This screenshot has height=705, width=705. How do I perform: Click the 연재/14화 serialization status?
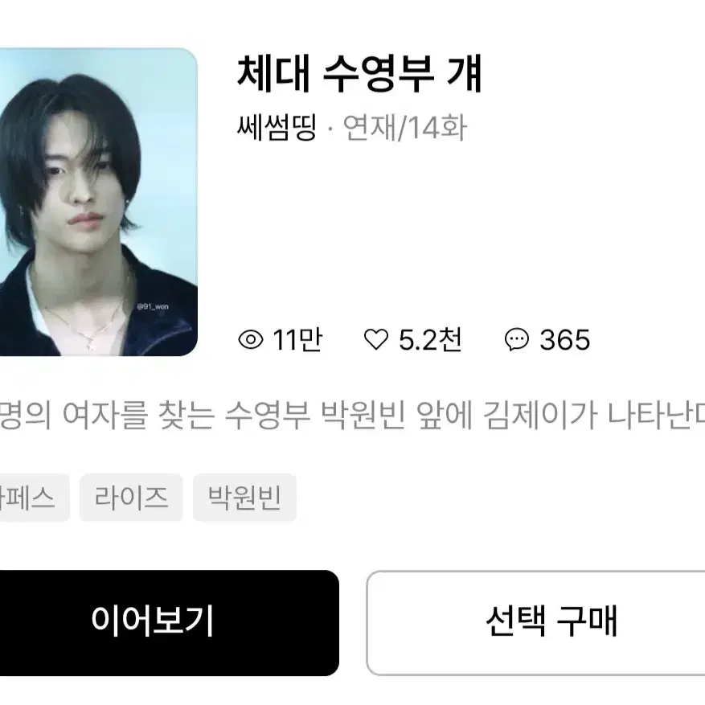coord(404,128)
